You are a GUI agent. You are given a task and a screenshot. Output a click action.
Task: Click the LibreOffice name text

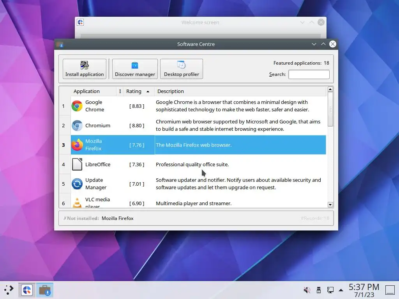point(98,165)
